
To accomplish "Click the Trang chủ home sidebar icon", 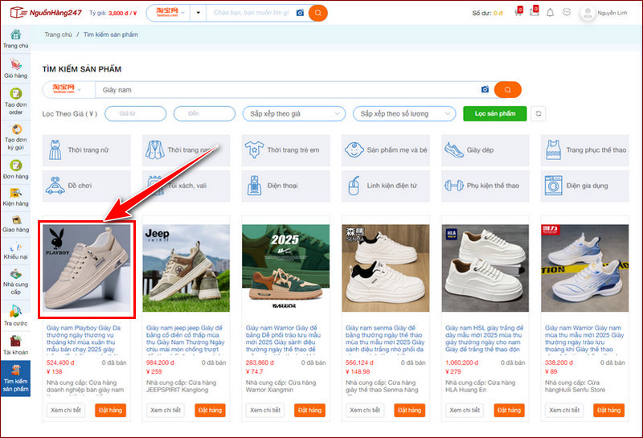I will 15,38.
